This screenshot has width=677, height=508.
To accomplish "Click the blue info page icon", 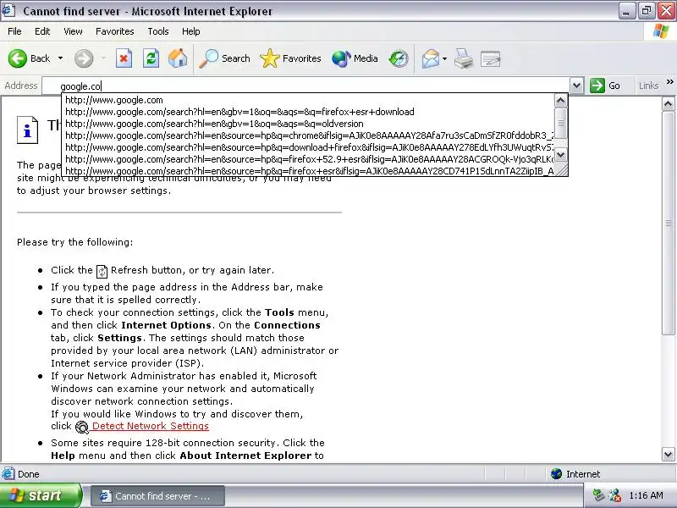I will coord(28,130).
